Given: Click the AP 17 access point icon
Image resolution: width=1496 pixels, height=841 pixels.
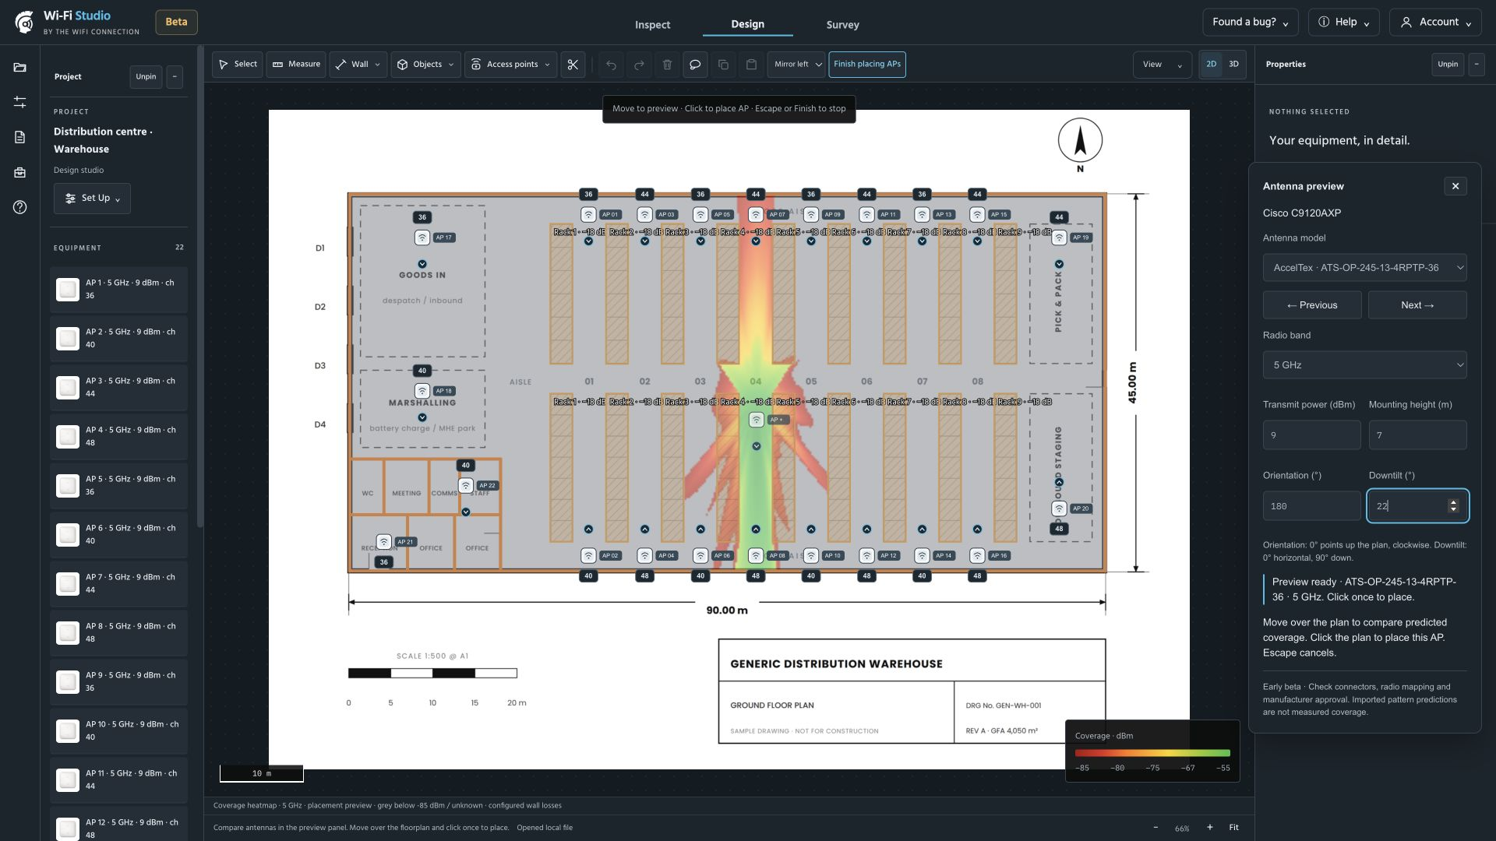Looking at the screenshot, I should pyautogui.click(x=422, y=238).
